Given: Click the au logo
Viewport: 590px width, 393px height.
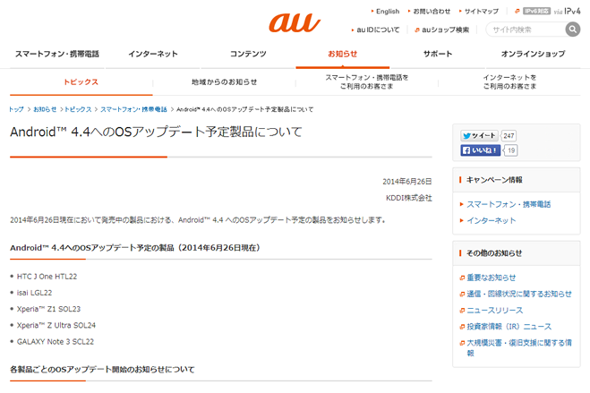Looking at the screenshot, I should [295, 22].
